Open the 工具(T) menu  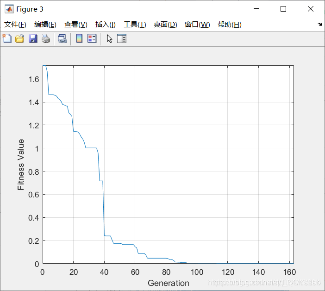coord(135,25)
